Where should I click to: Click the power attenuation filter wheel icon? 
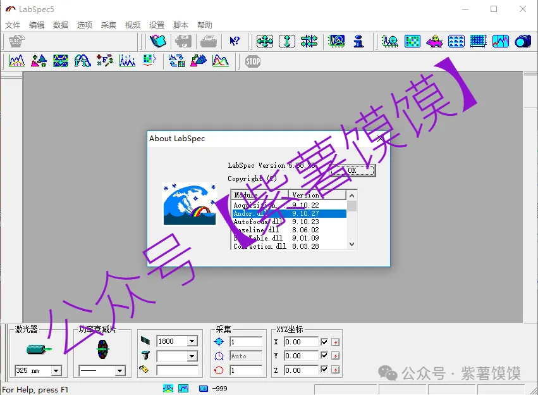click(103, 349)
